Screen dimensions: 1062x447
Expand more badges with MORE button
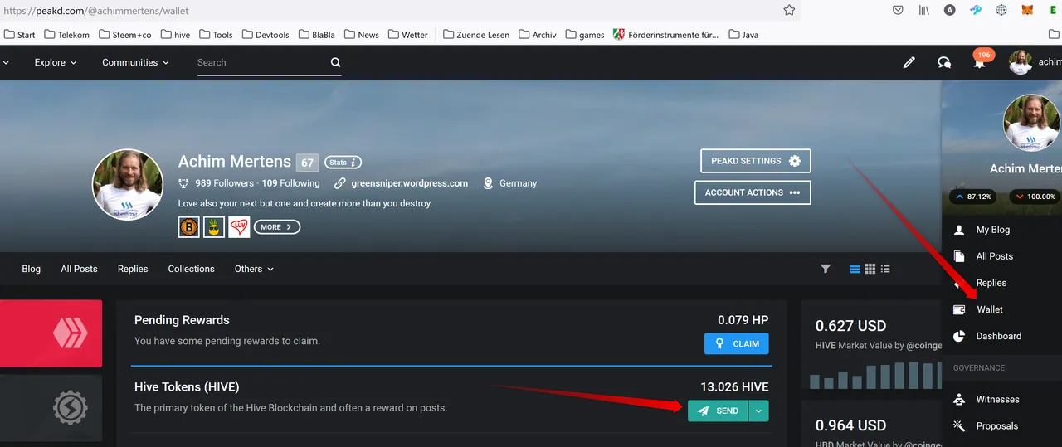coord(277,227)
